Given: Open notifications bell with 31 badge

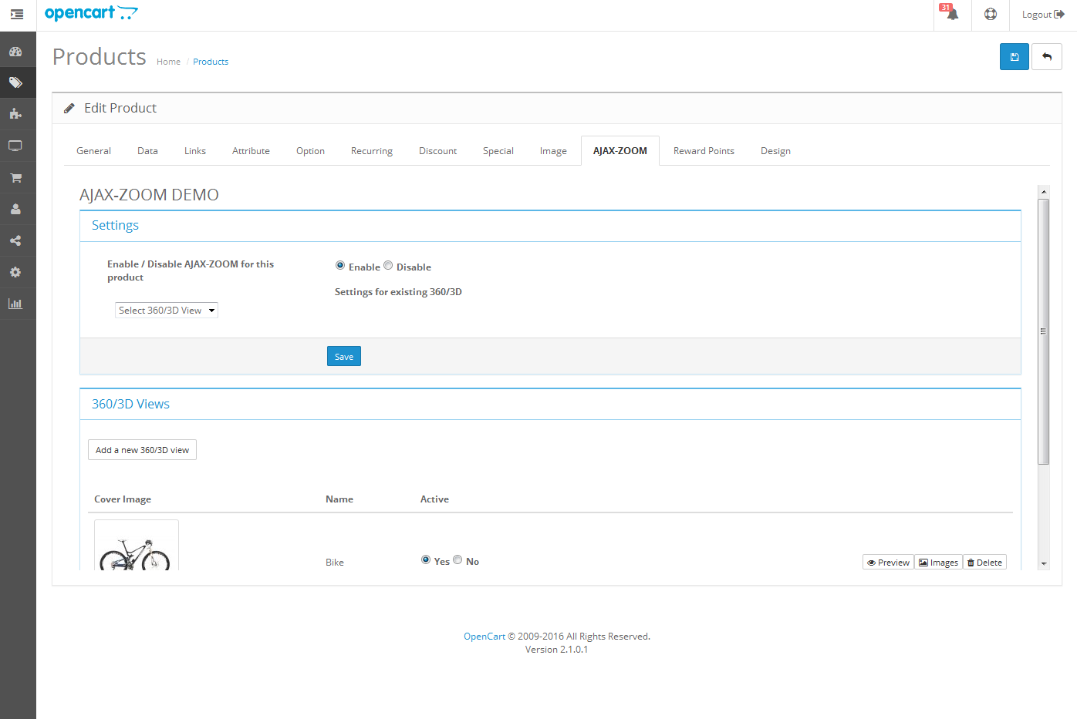Looking at the screenshot, I should (x=952, y=13).
